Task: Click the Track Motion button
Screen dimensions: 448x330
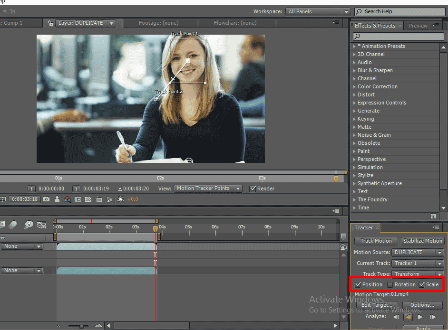Action: [376, 241]
